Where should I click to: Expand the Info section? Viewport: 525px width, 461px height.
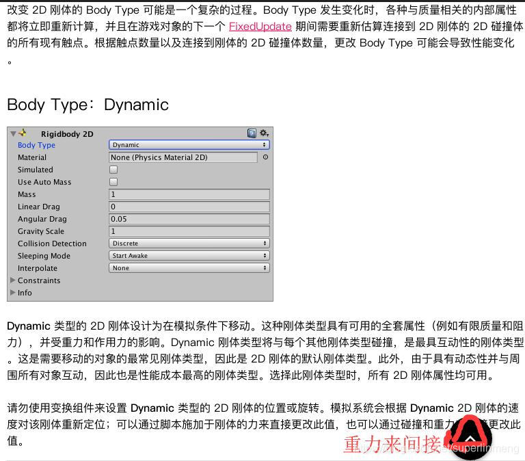click(x=13, y=293)
